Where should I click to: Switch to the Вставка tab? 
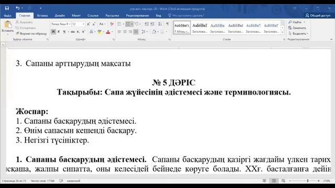click(42, 16)
